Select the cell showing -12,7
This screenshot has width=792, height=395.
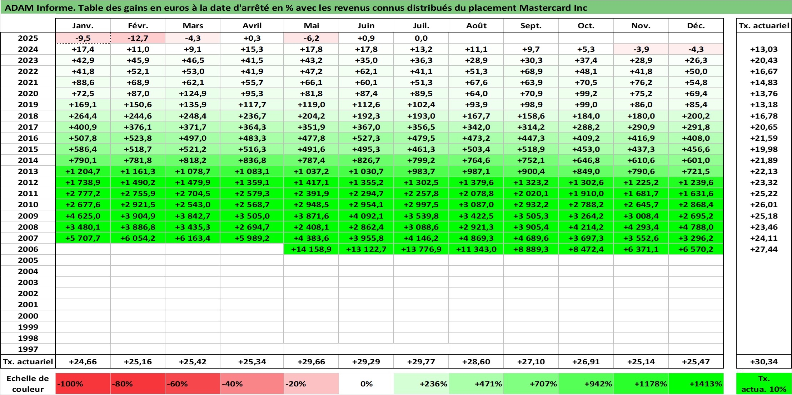pos(138,38)
